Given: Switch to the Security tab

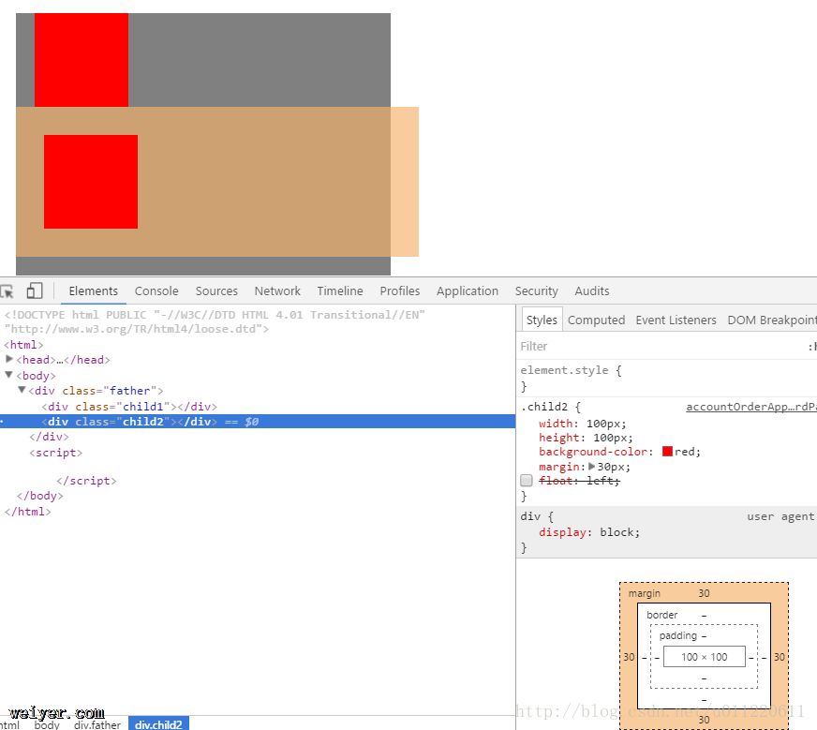Looking at the screenshot, I should [x=536, y=291].
